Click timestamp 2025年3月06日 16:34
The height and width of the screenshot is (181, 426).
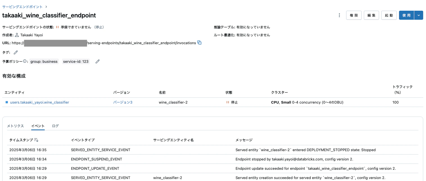coord(28,159)
